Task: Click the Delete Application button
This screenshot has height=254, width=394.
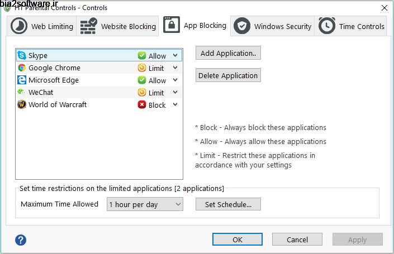Action: (x=228, y=75)
